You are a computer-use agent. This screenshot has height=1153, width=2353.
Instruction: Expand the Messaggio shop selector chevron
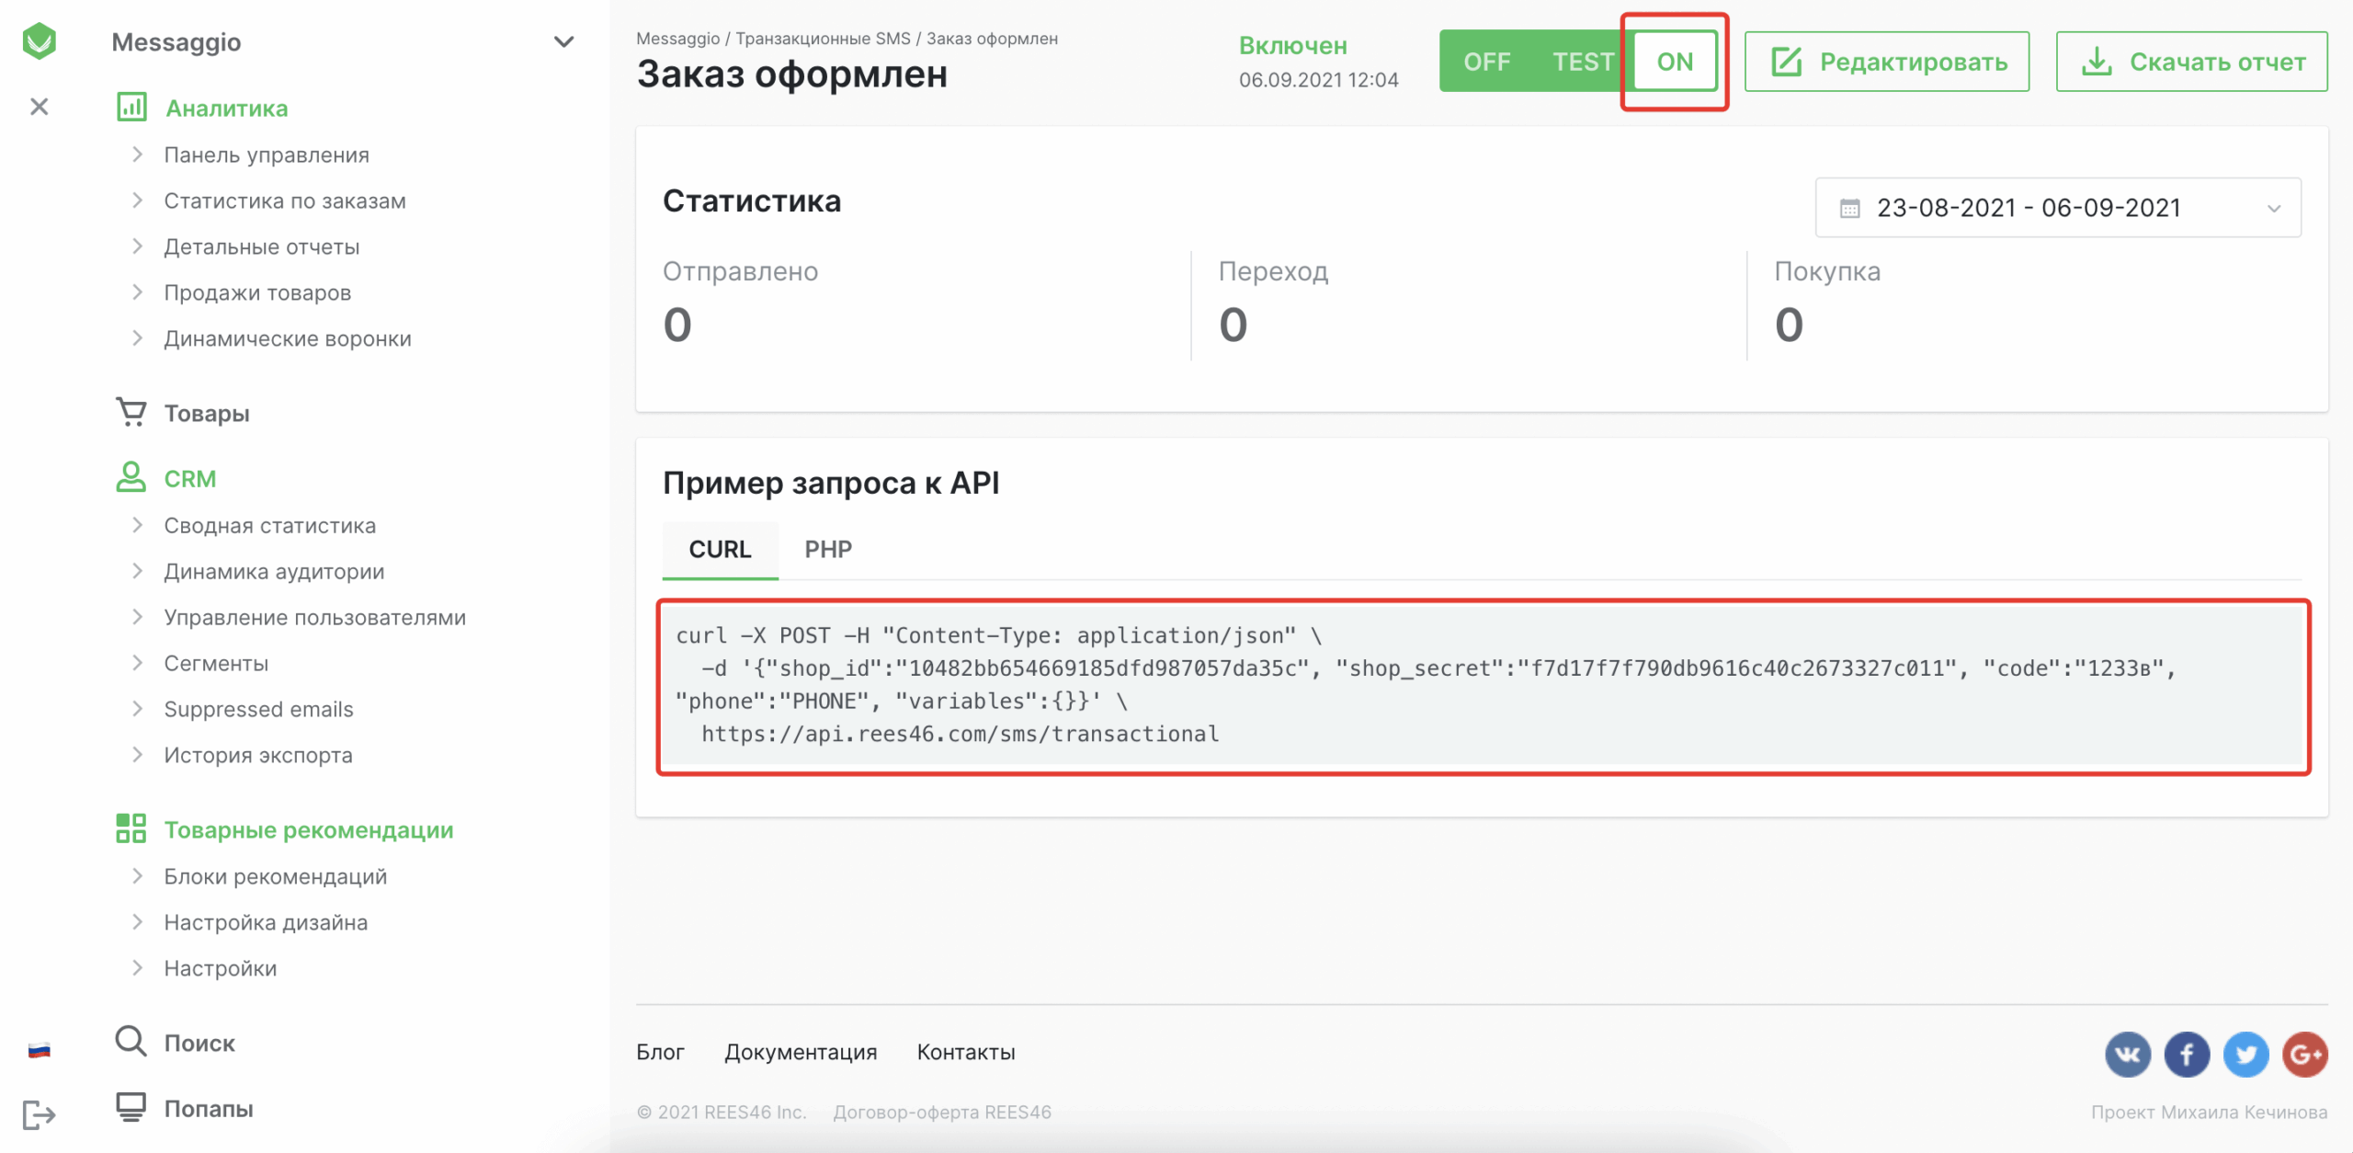563,42
